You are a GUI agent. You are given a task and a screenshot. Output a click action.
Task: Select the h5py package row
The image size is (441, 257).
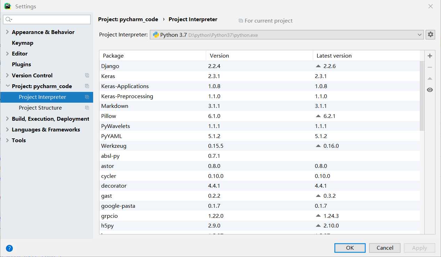tap(260, 225)
